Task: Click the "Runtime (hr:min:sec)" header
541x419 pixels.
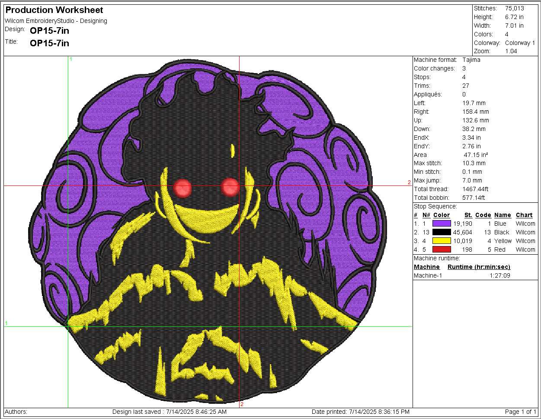Action: pyautogui.click(x=479, y=267)
